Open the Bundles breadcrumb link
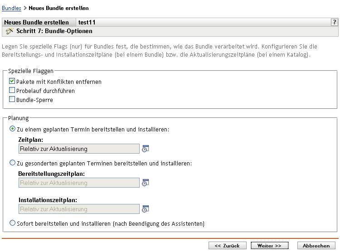The height and width of the screenshot is (252, 340). [x=11, y=8]
